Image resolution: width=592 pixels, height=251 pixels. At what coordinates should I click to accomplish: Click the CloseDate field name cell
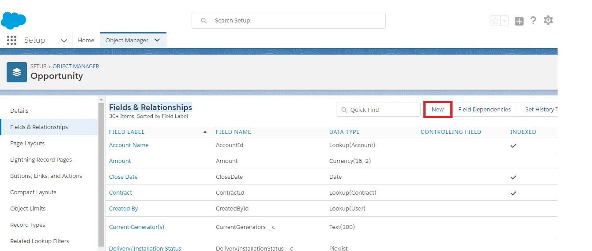[230, 177]
